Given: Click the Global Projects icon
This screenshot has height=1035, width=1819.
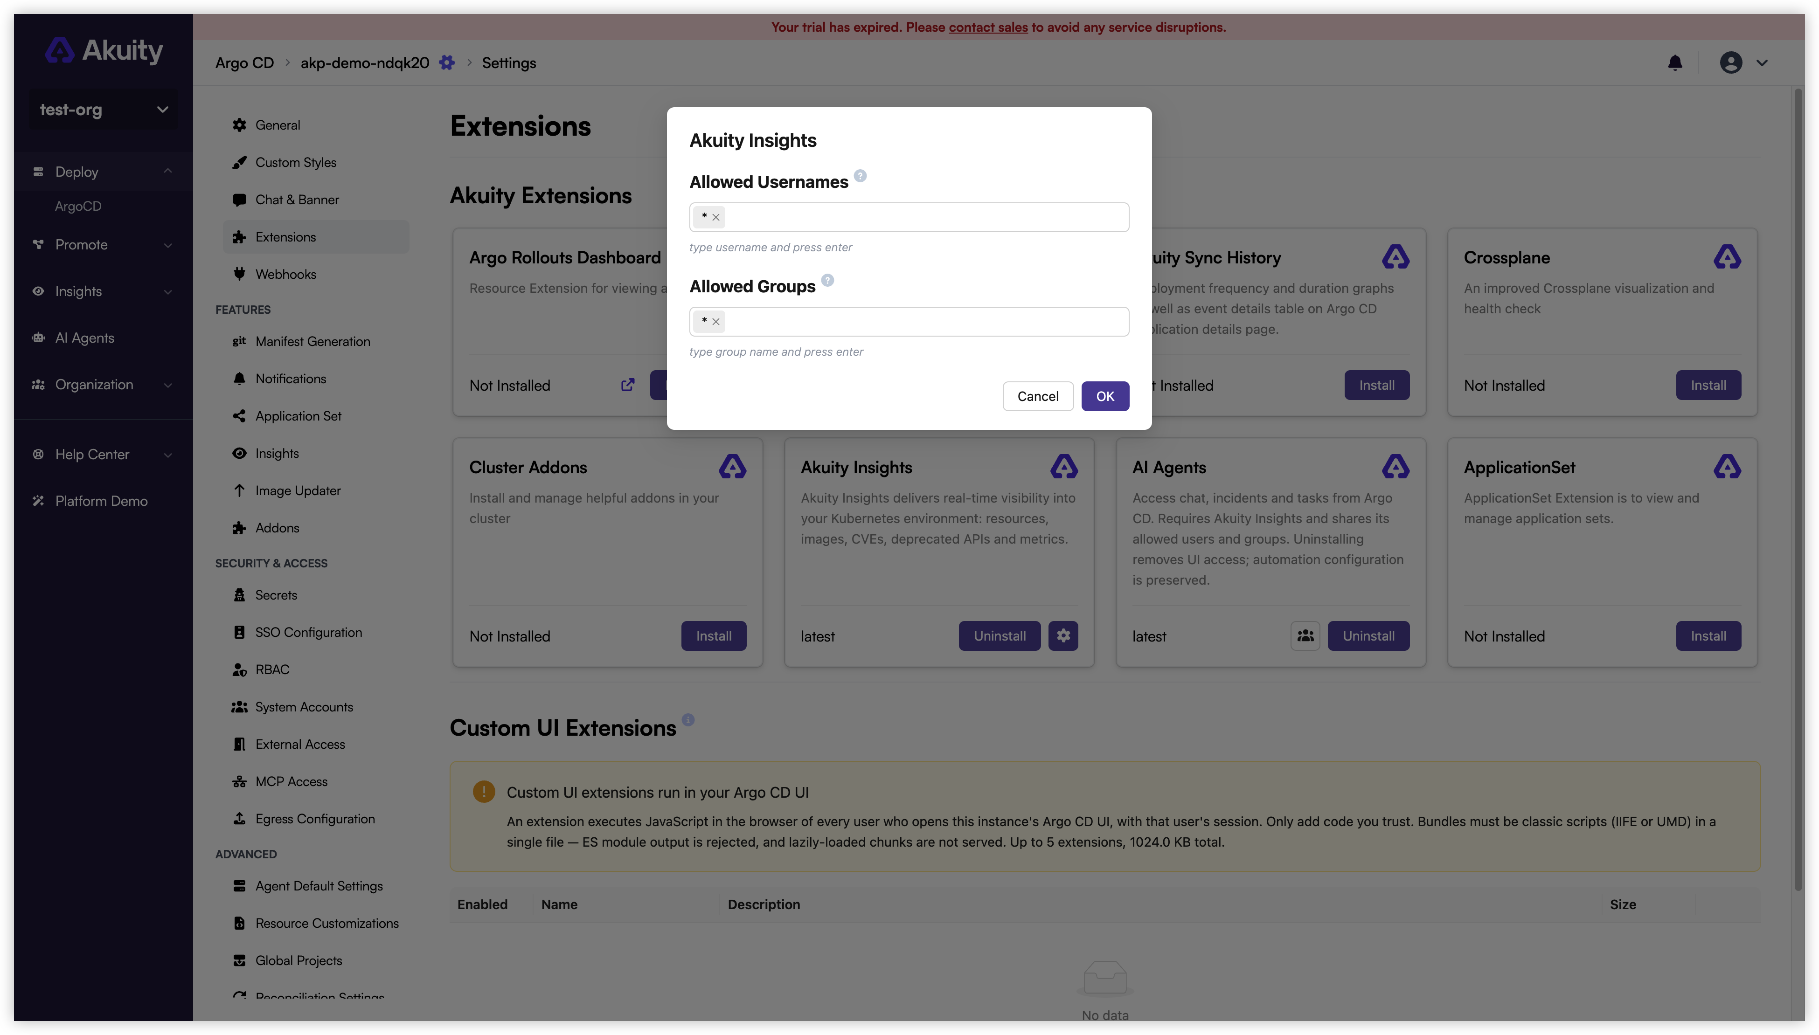Looking at the screenshot, I should point(239,960).
